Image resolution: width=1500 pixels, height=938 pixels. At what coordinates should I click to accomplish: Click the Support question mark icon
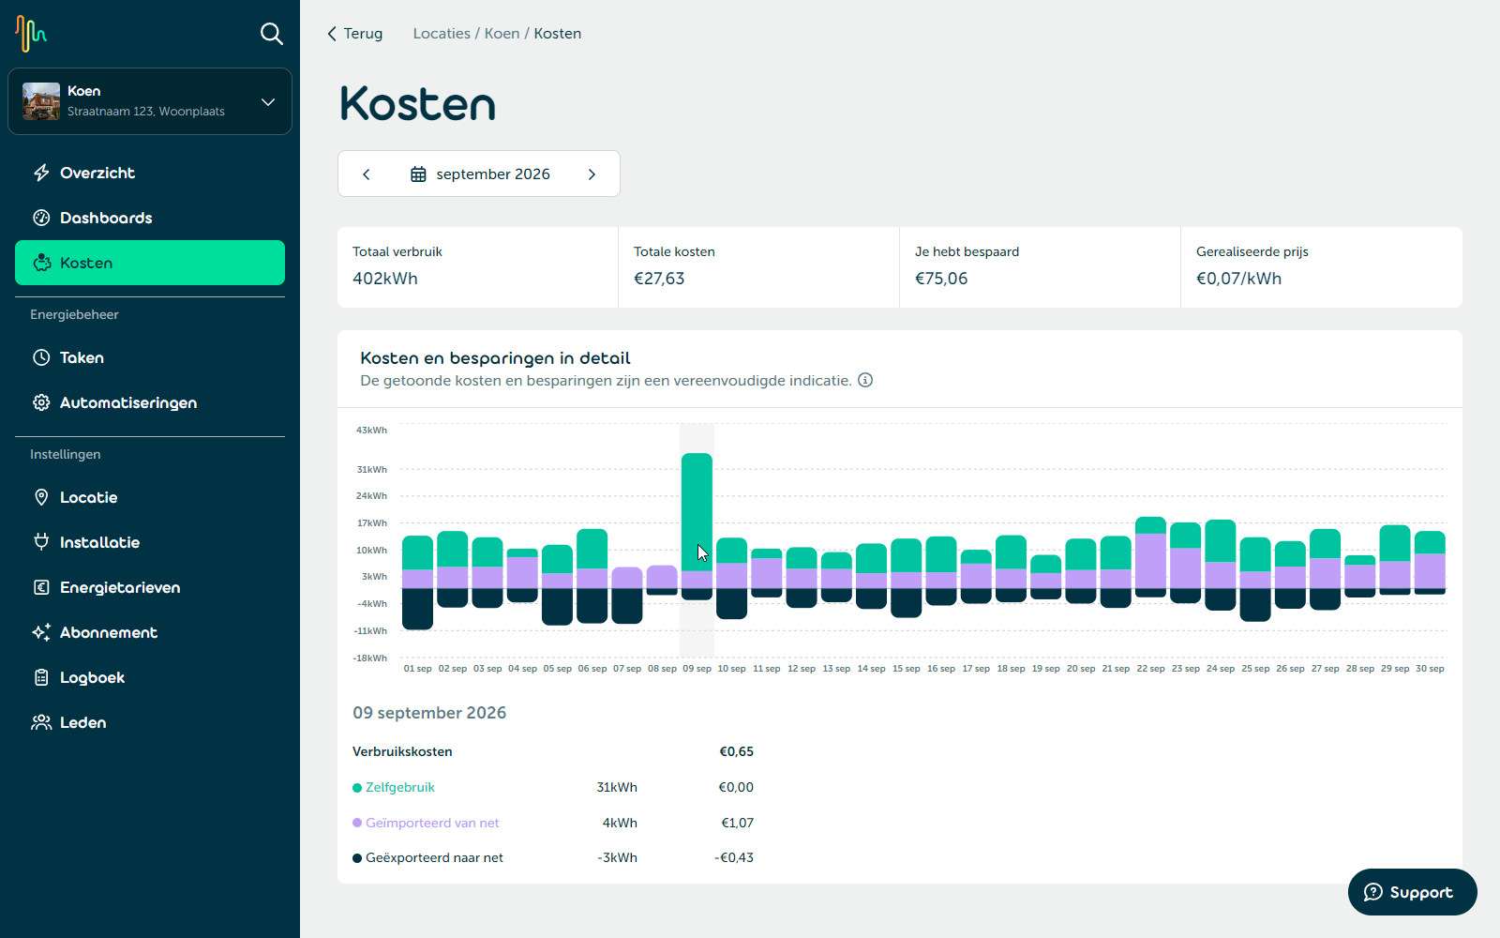coord(1372,892)
